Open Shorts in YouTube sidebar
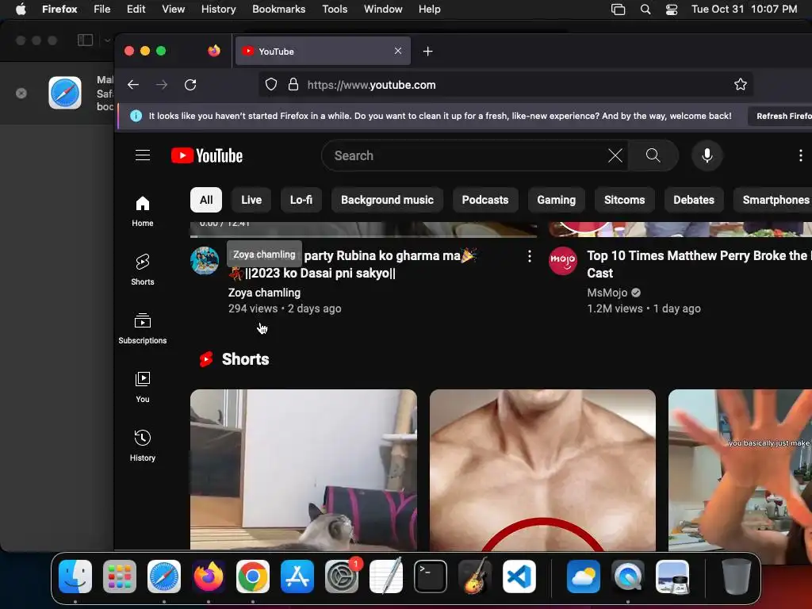812x609 pixels. [x=143, y=270]
